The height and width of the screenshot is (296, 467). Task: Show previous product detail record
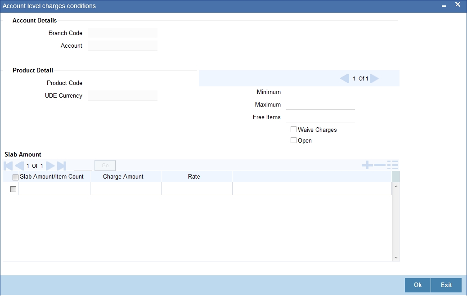pyautogui.click(x=344, y=79)
